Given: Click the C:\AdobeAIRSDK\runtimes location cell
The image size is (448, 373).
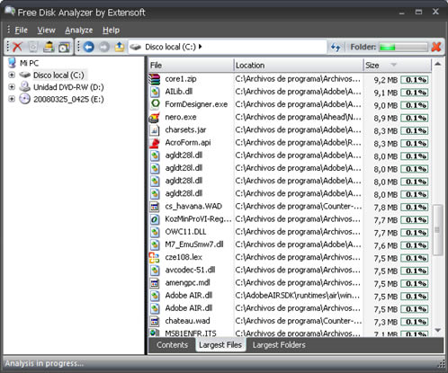Looking at the screenshot, I should coord(298,296).
